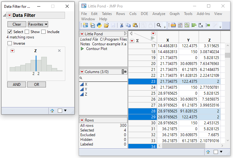Open the Columns (3/0) red triangle menu

(82, 72)
